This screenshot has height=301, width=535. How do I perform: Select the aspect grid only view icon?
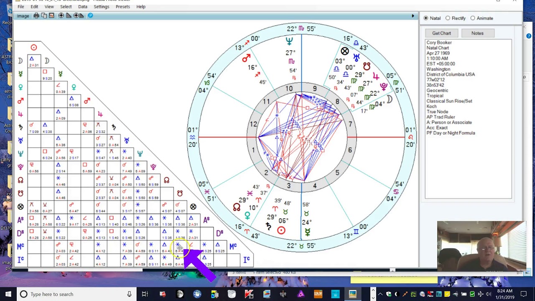click(x=69, y=15)
